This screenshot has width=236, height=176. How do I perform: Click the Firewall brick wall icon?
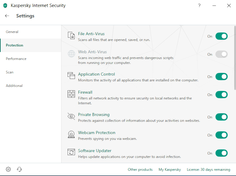pyautogui.click(x=71, y=94)
